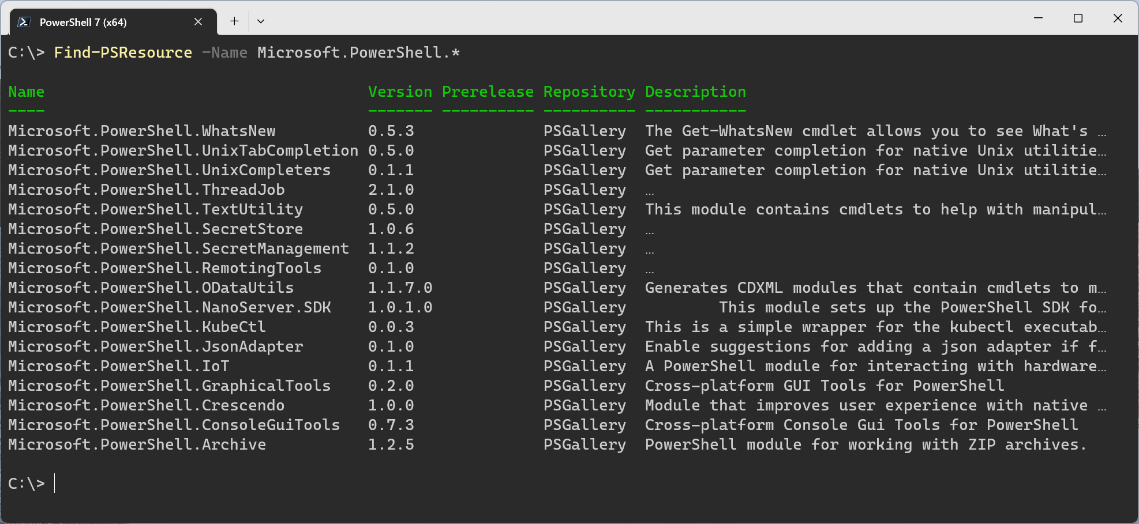Open the terminal profile dropdown chevron

[261, 21]
